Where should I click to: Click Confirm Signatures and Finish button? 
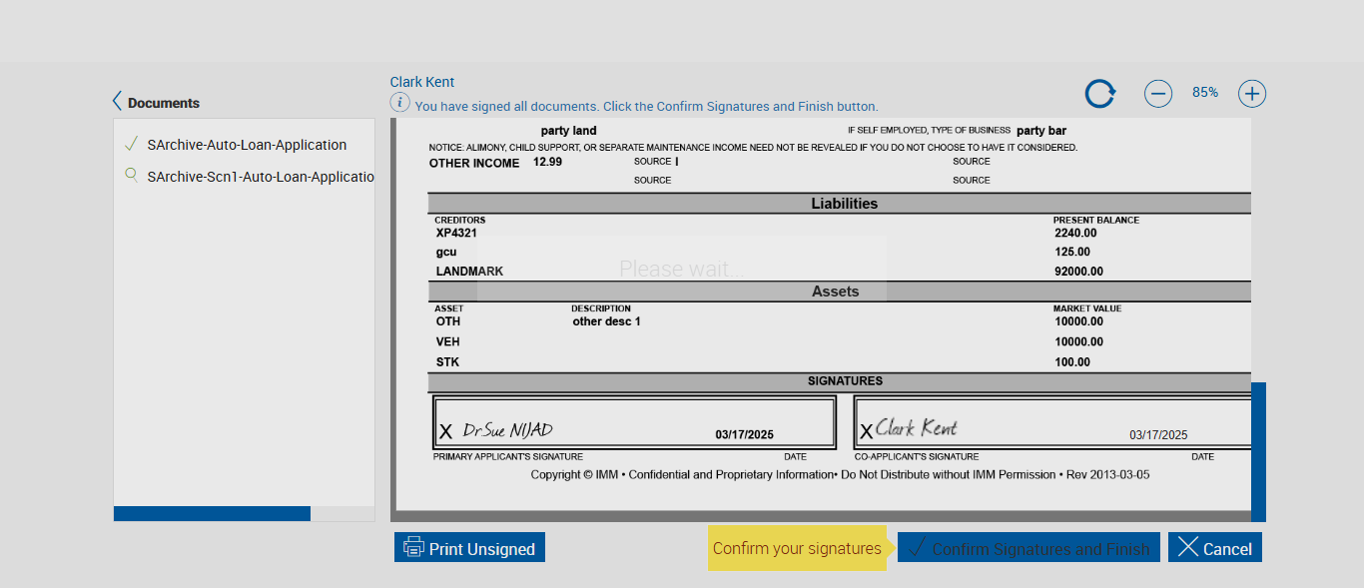1028,547
